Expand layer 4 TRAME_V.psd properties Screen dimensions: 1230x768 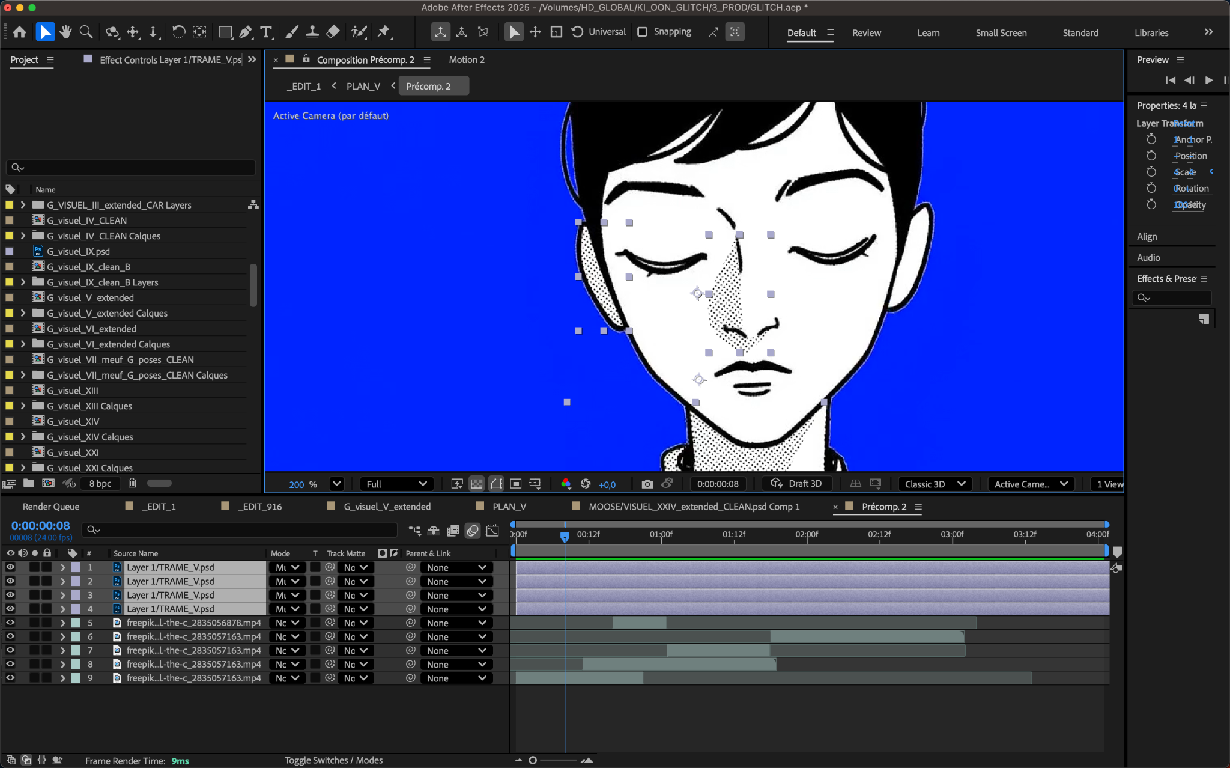point(62,609)
